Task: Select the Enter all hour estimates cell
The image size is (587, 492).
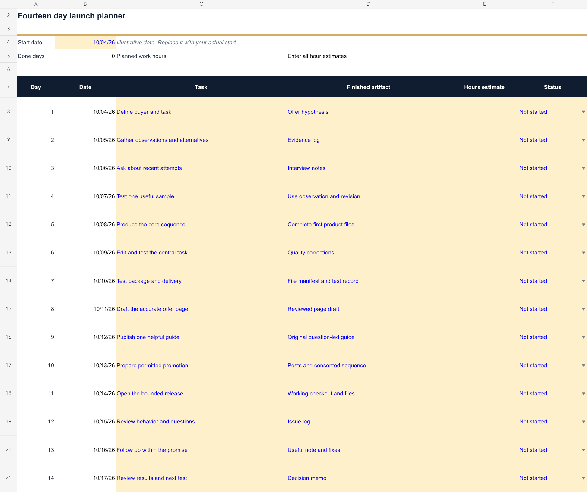Action: point(368,56)
